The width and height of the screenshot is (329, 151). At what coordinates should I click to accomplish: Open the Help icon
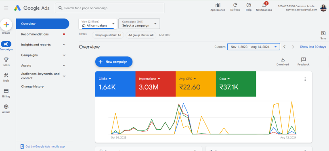(249, 5)
